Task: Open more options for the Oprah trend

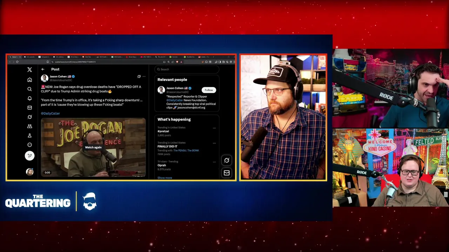Action: tap(214, 162)
